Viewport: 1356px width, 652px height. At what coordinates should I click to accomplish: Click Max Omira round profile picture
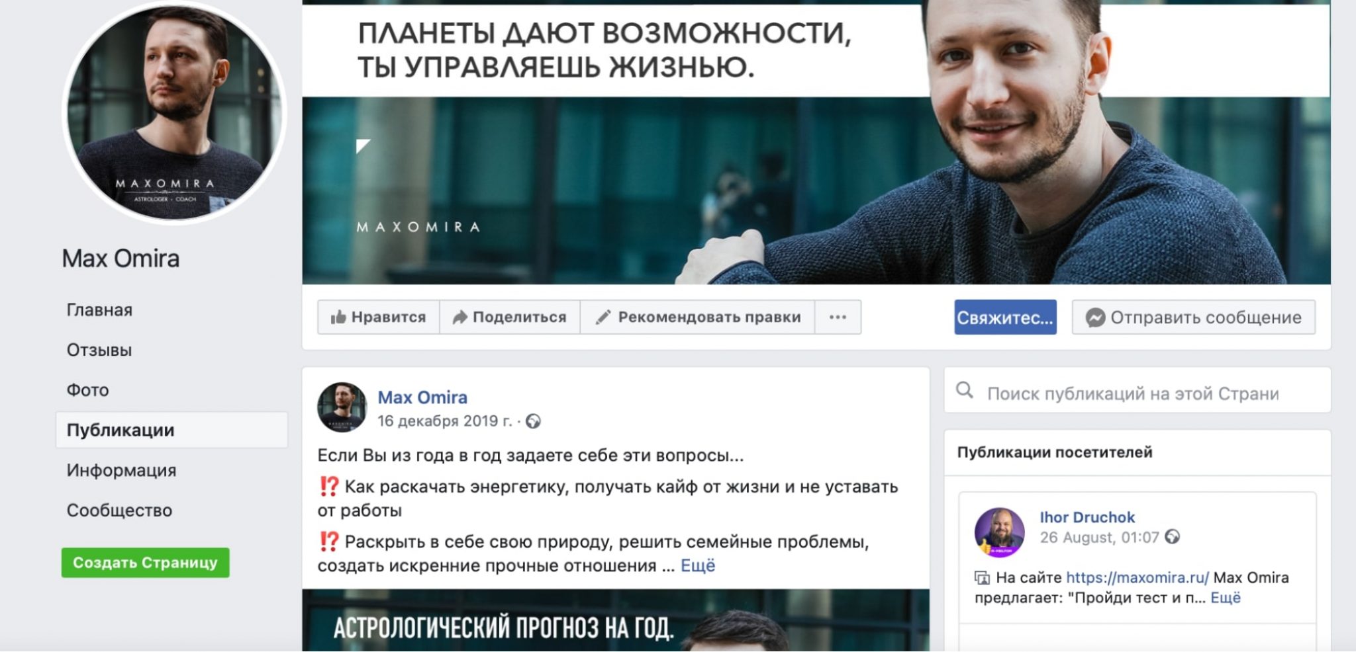click(175, 112)
